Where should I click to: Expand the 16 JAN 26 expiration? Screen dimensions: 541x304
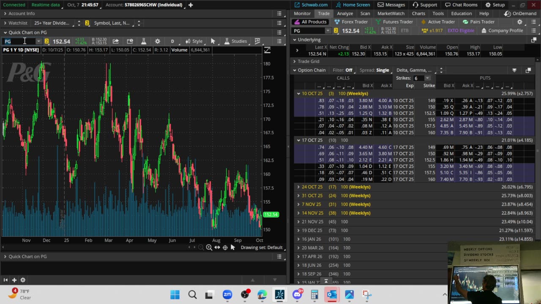(x=298, y=239)
